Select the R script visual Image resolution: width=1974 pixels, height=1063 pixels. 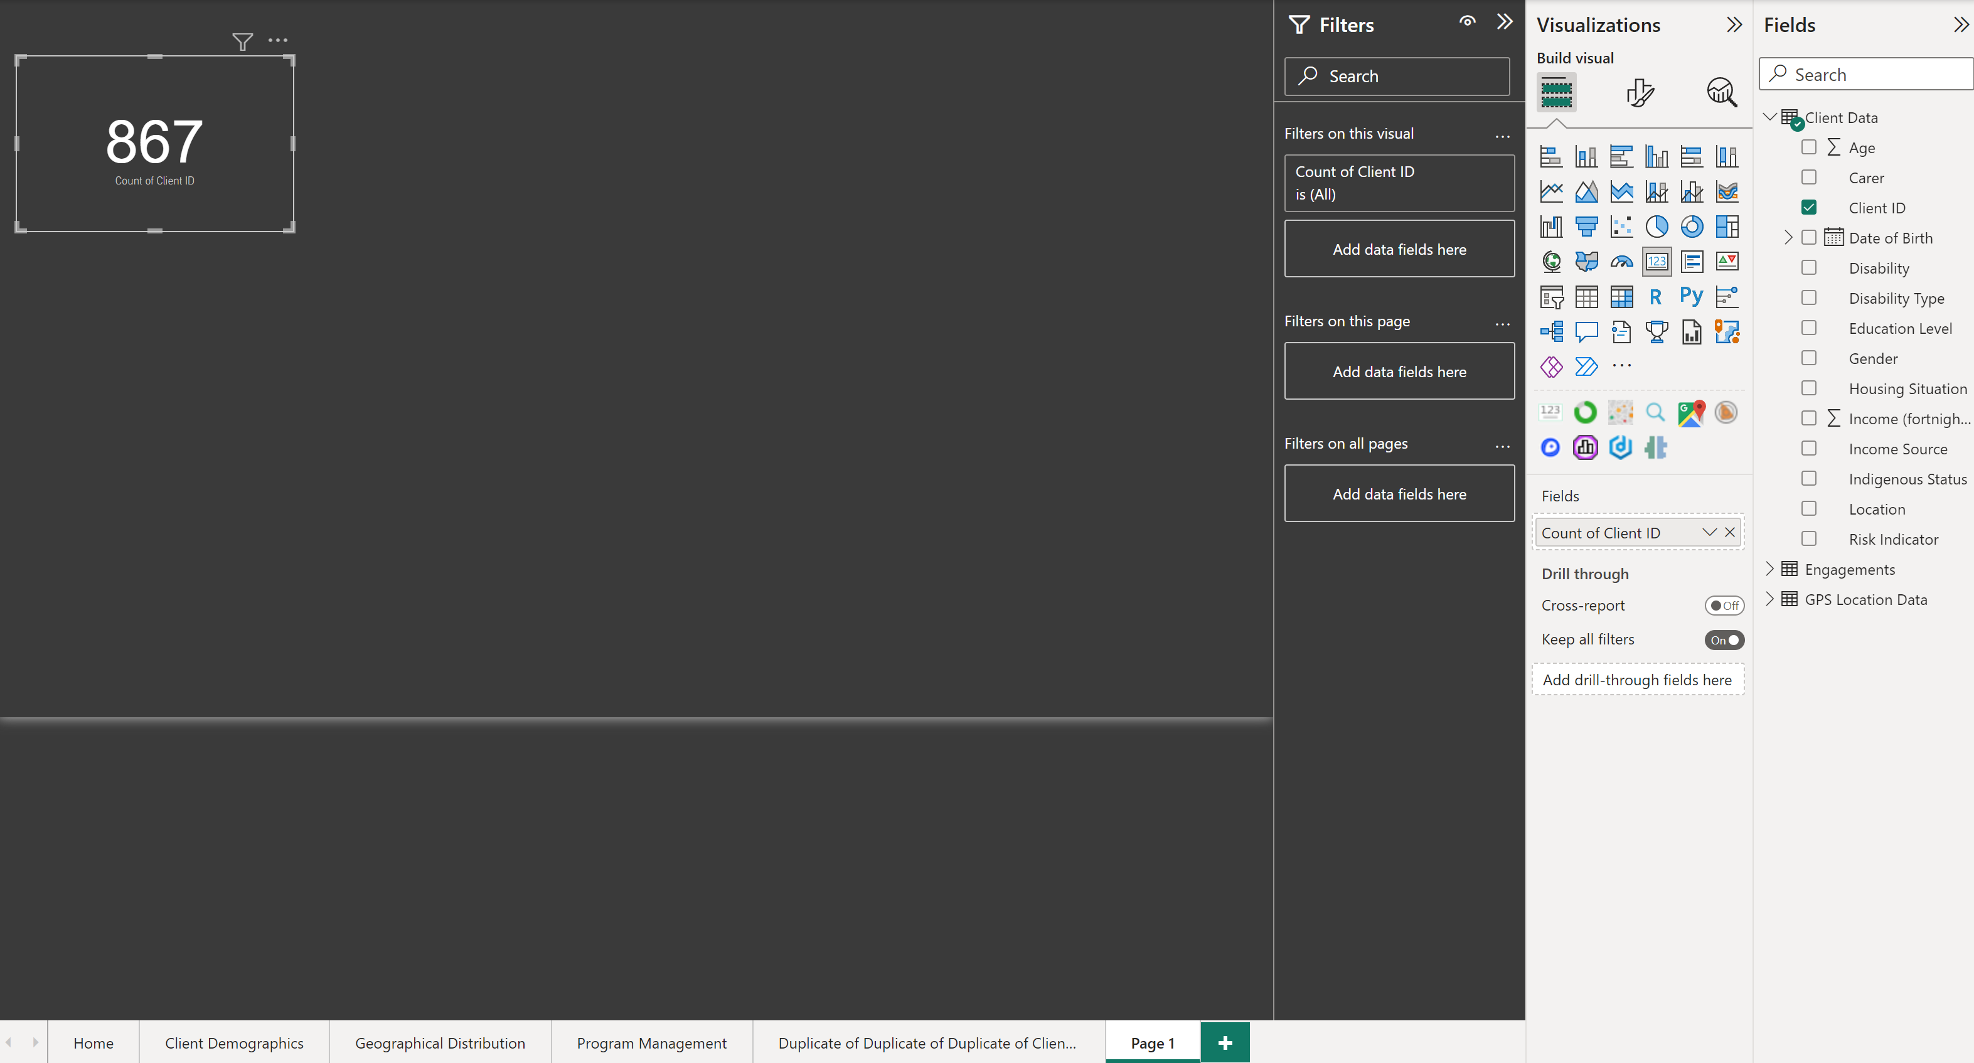(x=1656, y=297)
